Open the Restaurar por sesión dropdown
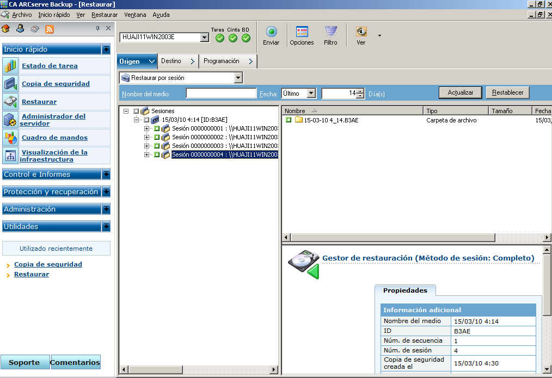Image resolution: width=552 pixels, height=378 pixels. tap(238, 78)
